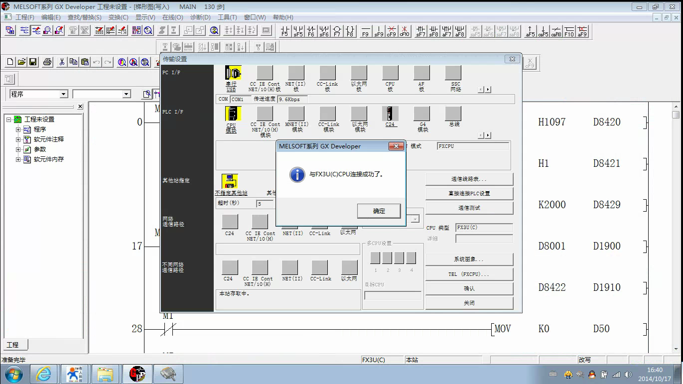The width and height of the screenshot is (683, 384).
Task: Toggle ladder write mode toolbar icon
Action: click(36, 30)
